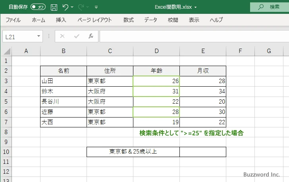Select column D header
The height and width of the screenshot is (182, 289).
click(x=156, y=51)
